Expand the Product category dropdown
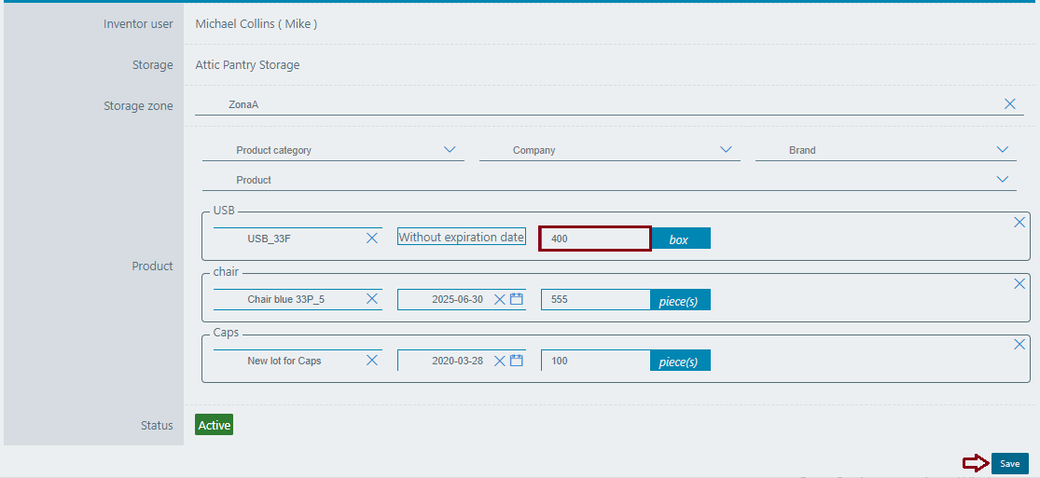The height and width of the screenshot is (478, 1040). pyautogui.click(x=450, y=150)
